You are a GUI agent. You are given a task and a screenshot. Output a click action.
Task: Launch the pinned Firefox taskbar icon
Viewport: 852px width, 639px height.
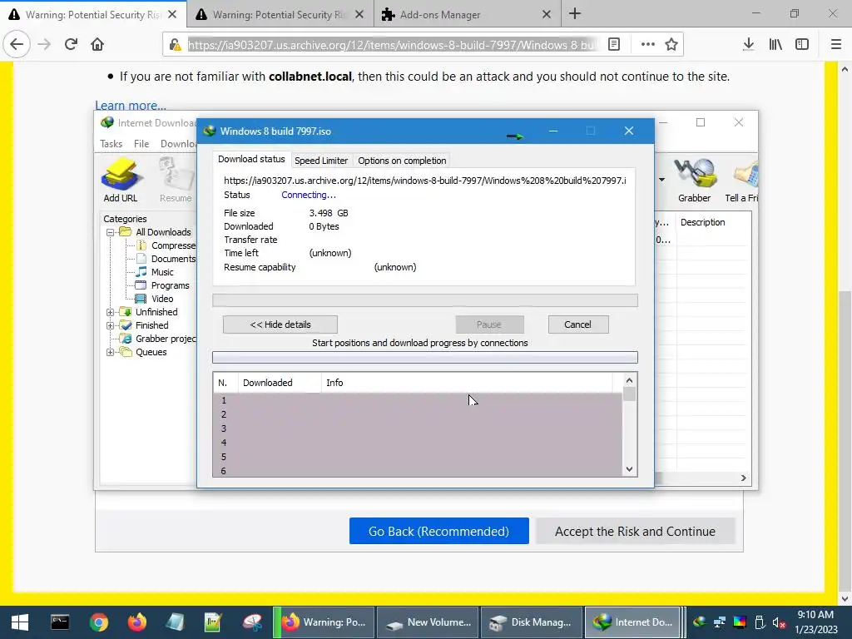(x=137, y=622)
